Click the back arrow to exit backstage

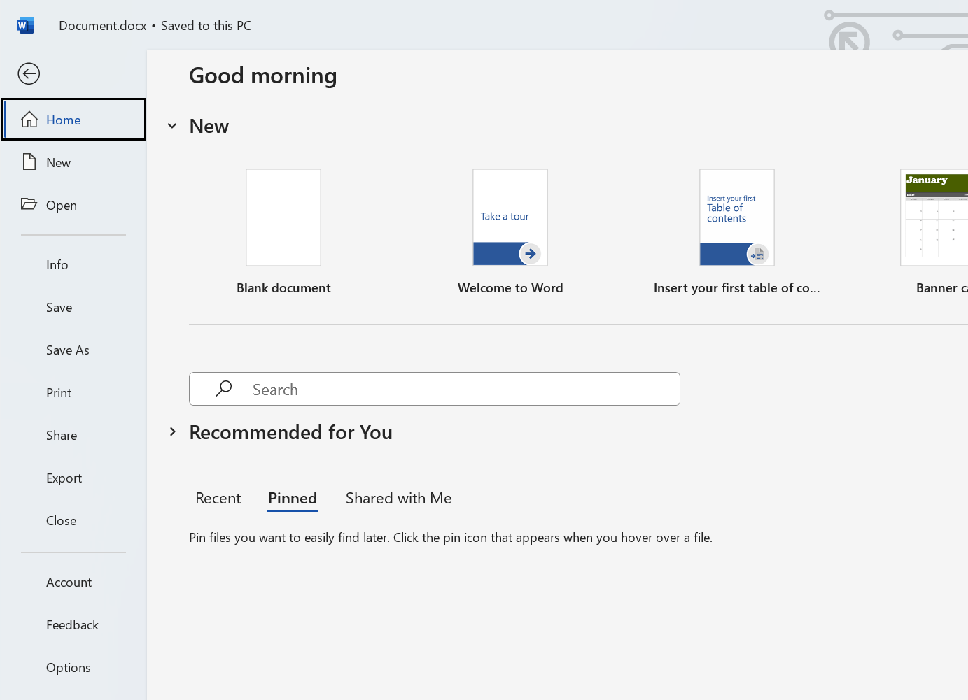(29, 73)
